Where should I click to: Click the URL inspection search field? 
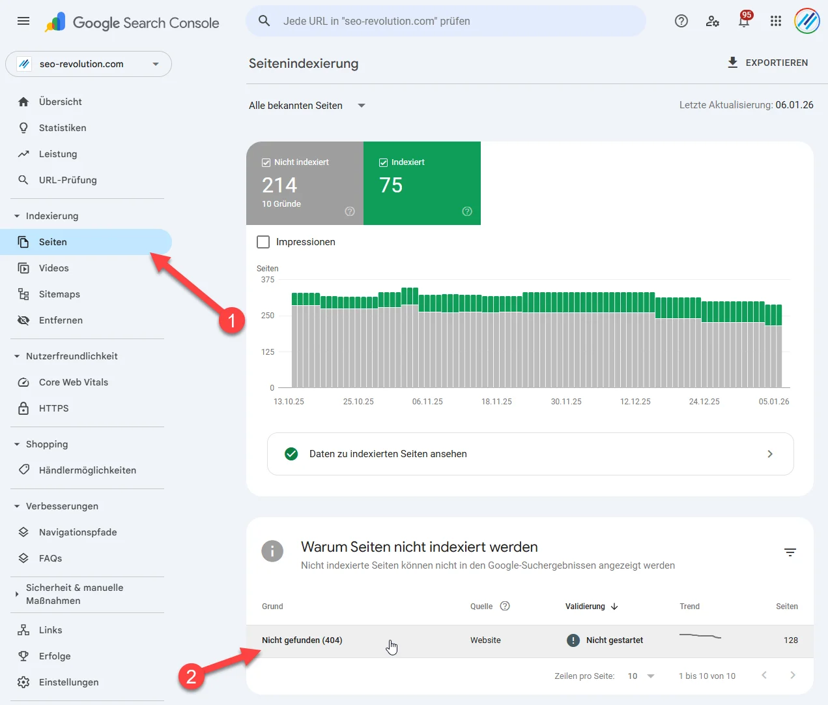[x=446, y=21]
